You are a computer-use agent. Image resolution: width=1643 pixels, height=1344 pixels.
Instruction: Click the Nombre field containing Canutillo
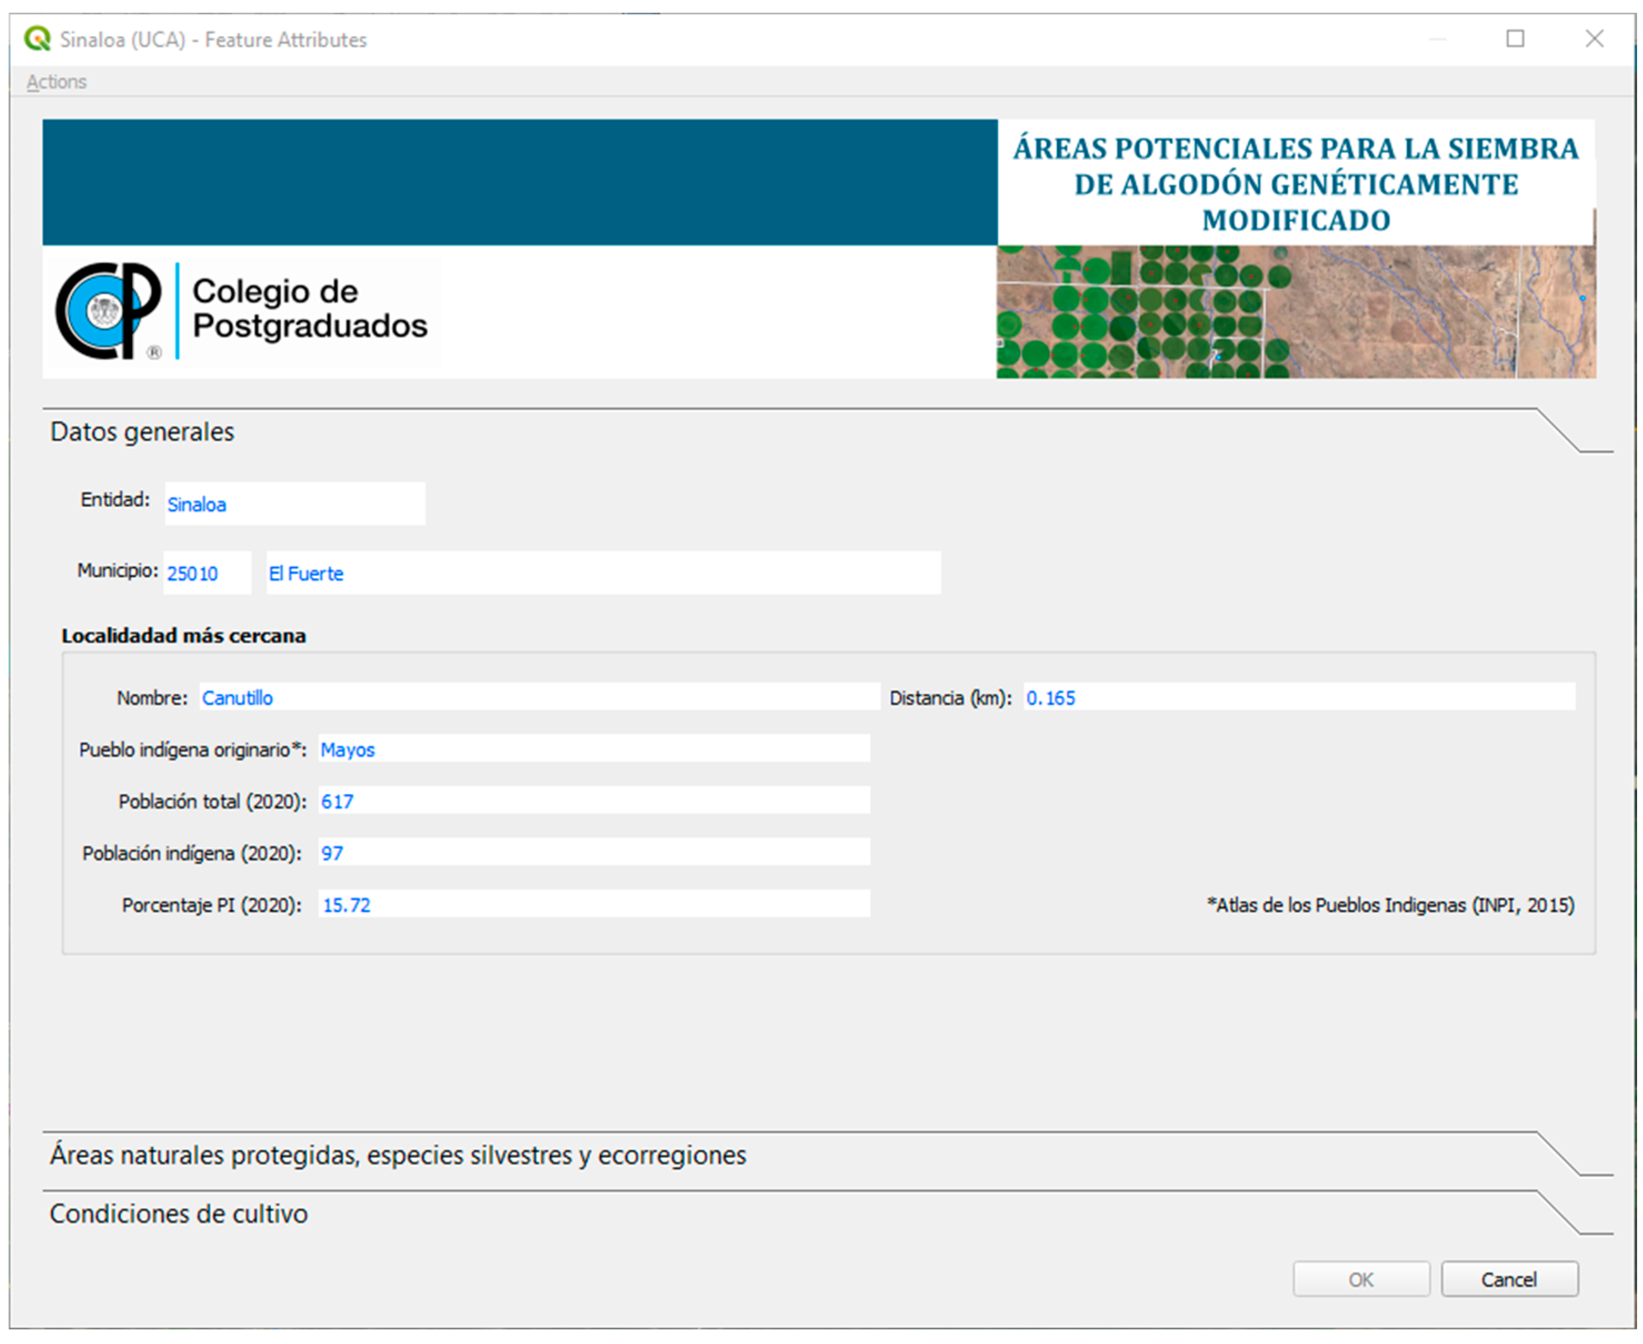(538, 698)
